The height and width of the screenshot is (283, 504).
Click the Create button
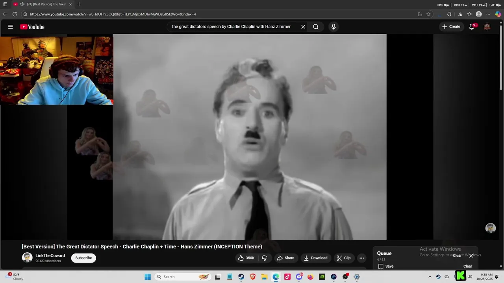click(451, 27)
